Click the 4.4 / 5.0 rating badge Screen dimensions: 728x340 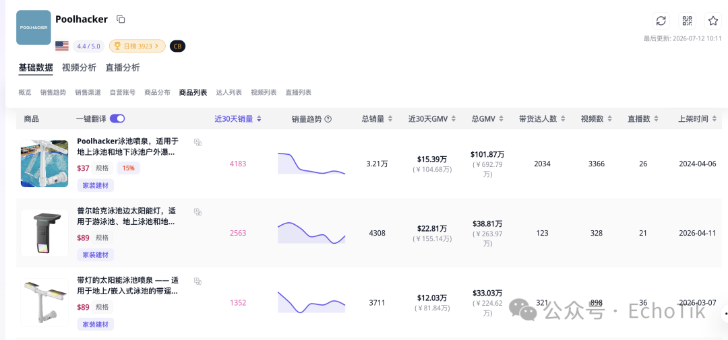click(88, 46)
